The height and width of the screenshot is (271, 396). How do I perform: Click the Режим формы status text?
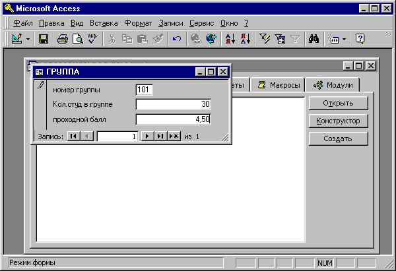32,263
